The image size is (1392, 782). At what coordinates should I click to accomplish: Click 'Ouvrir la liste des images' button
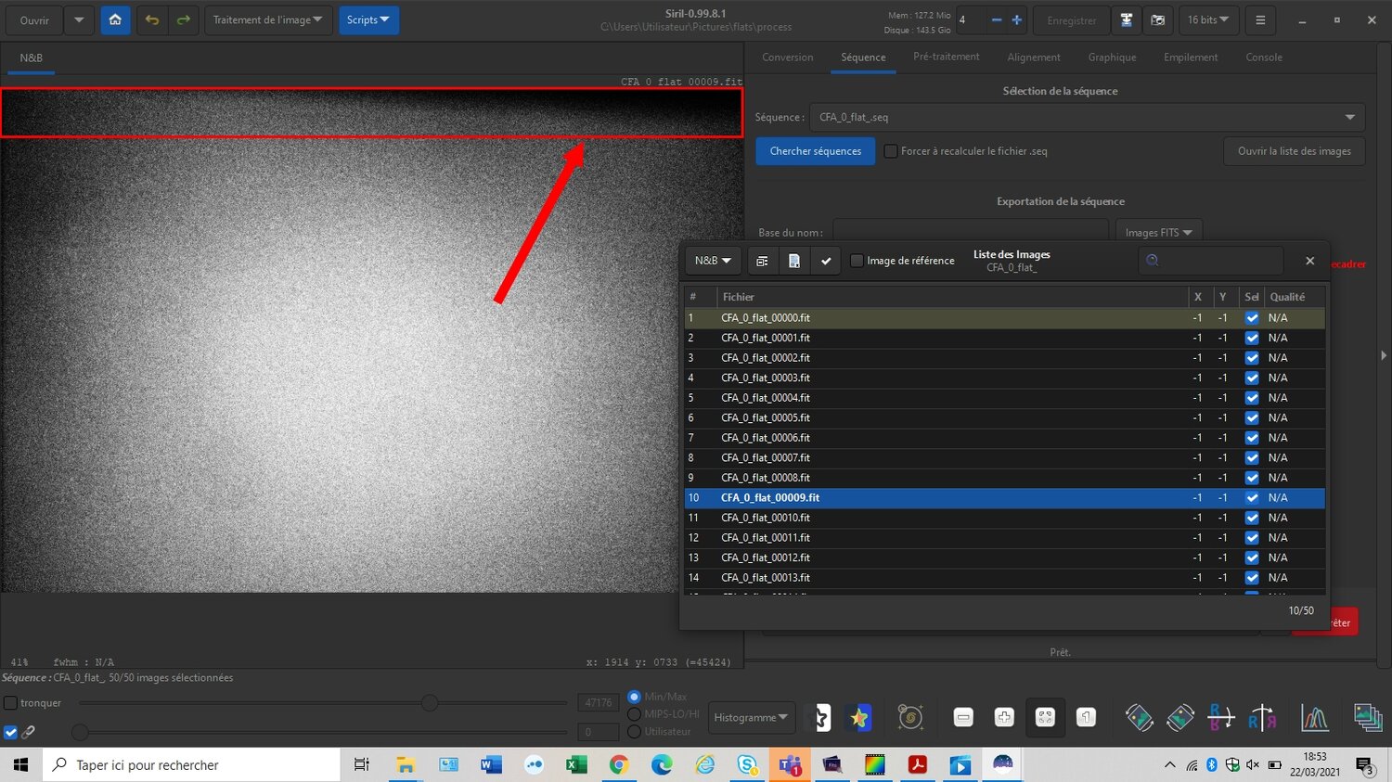[x=1294, y=151]
